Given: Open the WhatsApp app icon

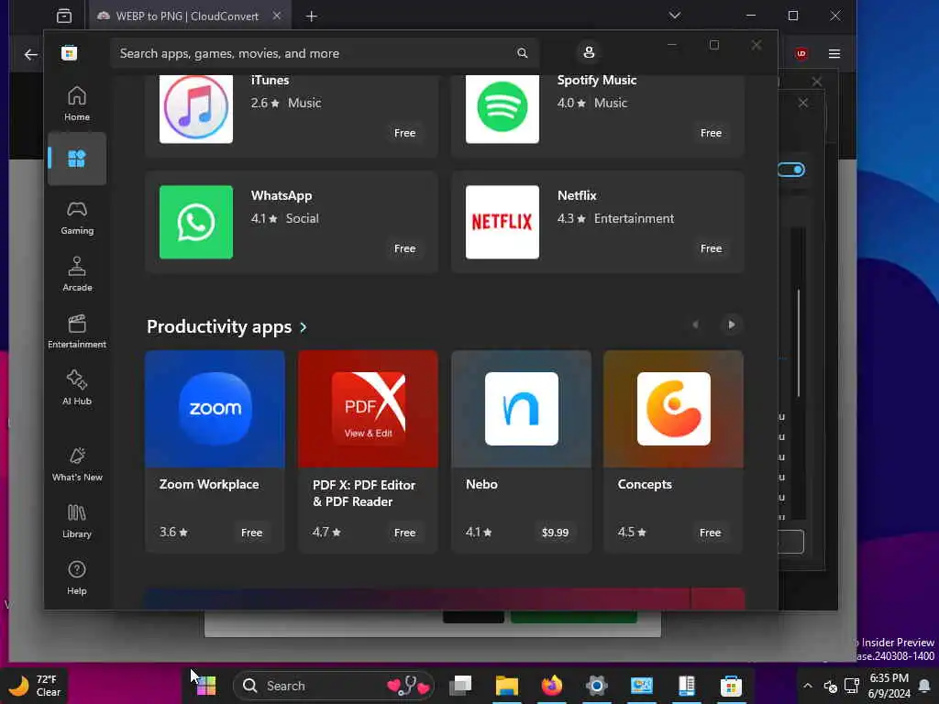Looking at the screenshot, I should coord(196,222).
